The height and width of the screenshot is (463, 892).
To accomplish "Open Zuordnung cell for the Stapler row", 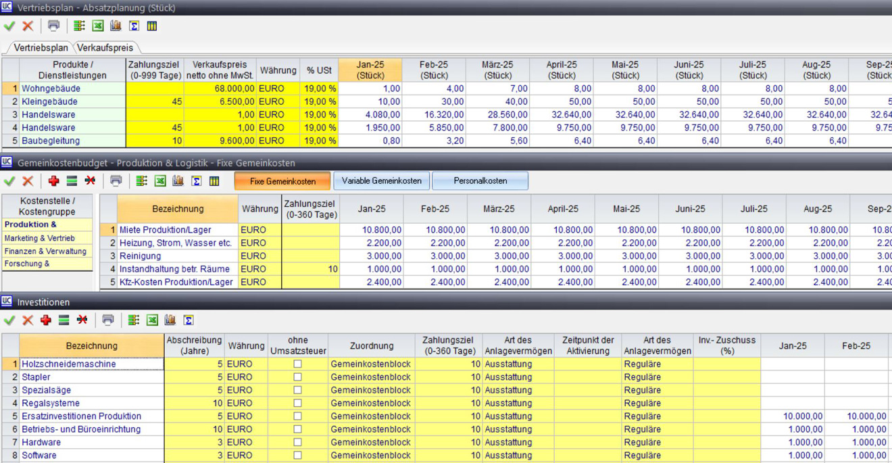I will (x=370, y=377).
